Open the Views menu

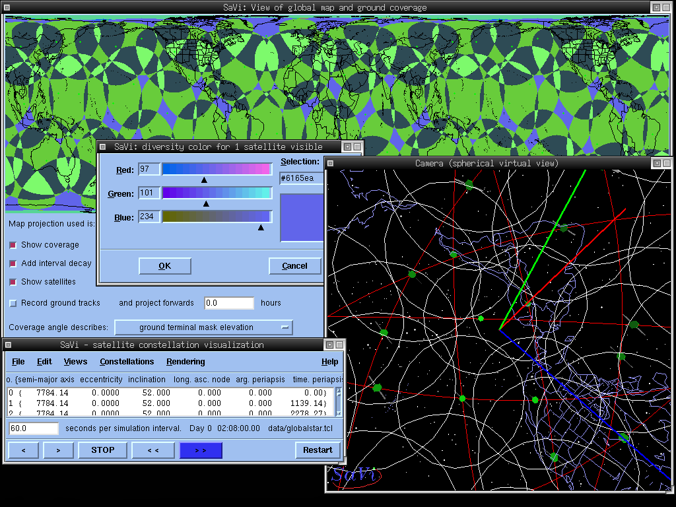point(75,362)
